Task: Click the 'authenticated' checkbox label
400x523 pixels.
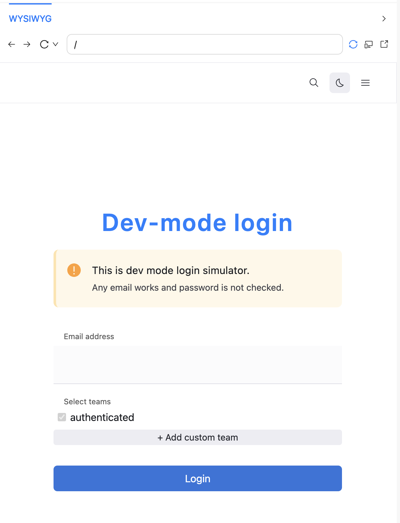Action: (x=102, y=417)
